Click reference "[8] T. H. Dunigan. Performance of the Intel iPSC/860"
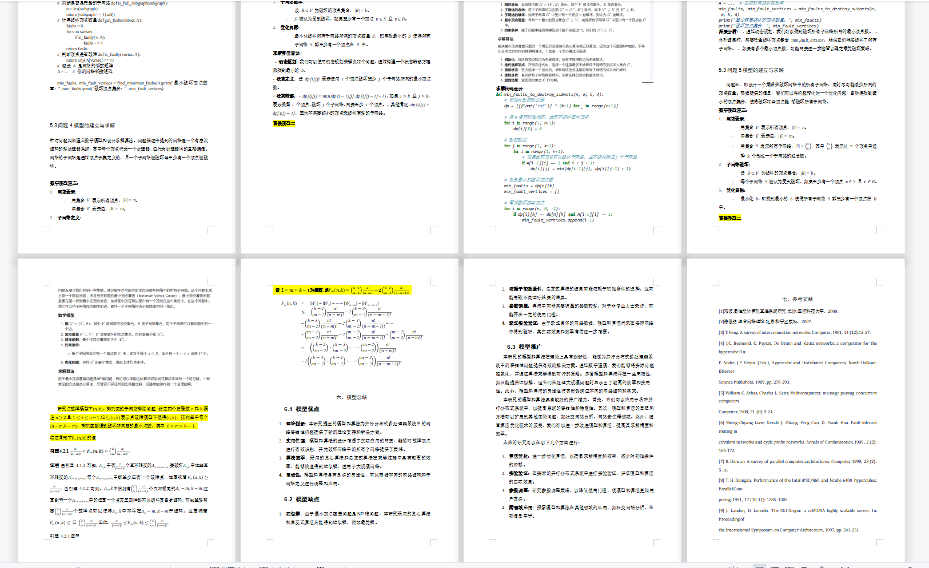The height and width of the screenshot is (568, 929). [x=798, y=481]
